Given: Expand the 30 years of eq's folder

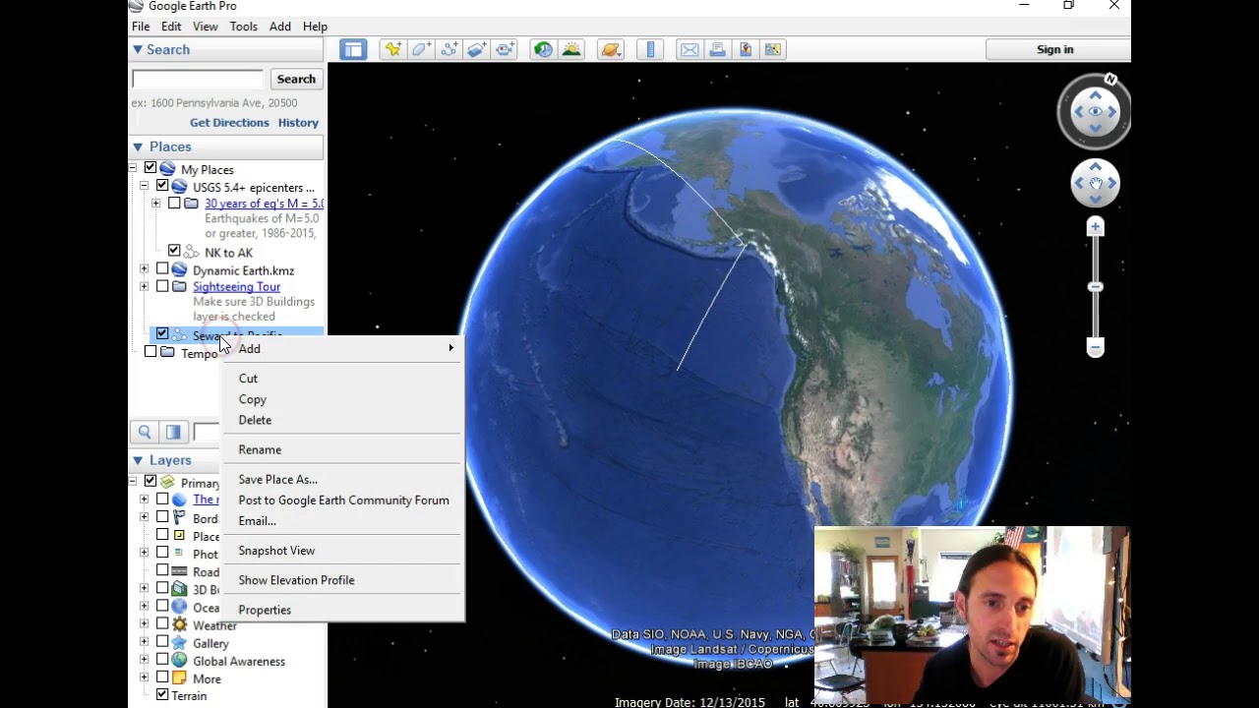Looking at the screenshot, I should click(156, 204).
